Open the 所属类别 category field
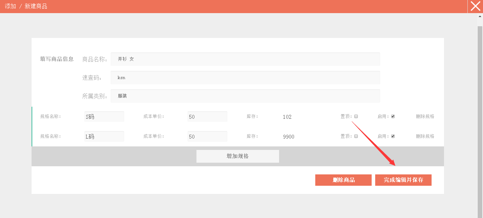The height and width of the screenshot is (218, 483). point(245,96)
